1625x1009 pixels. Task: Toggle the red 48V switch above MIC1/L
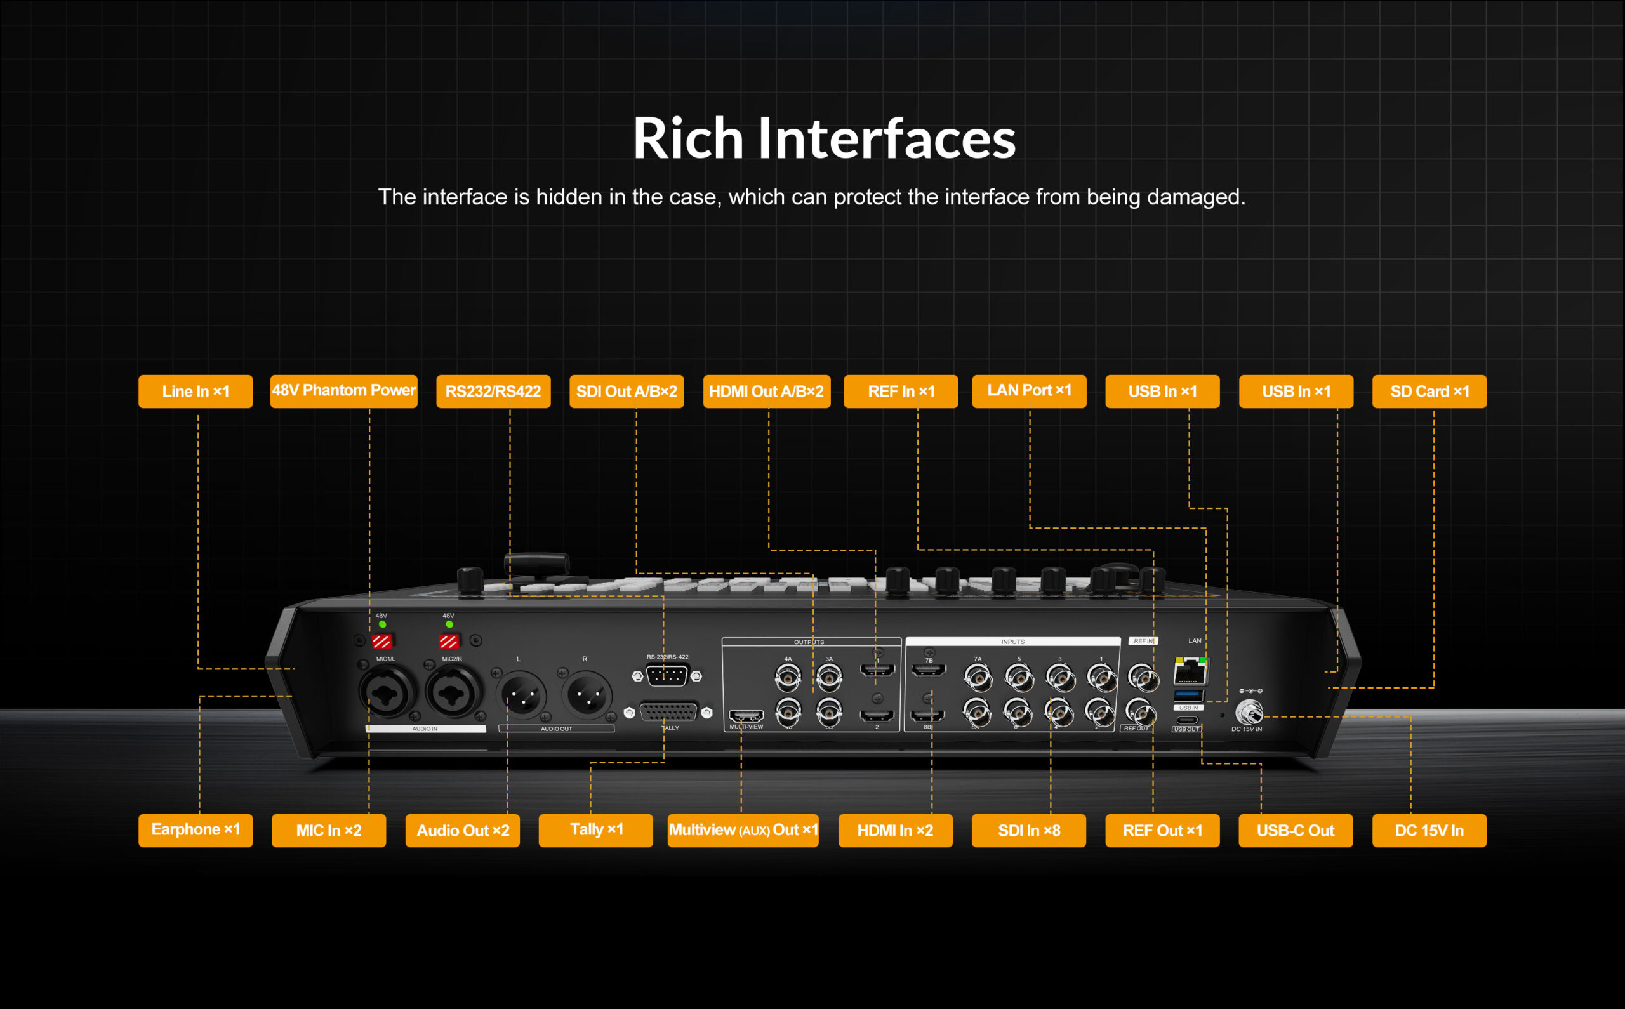pos(381,642)
